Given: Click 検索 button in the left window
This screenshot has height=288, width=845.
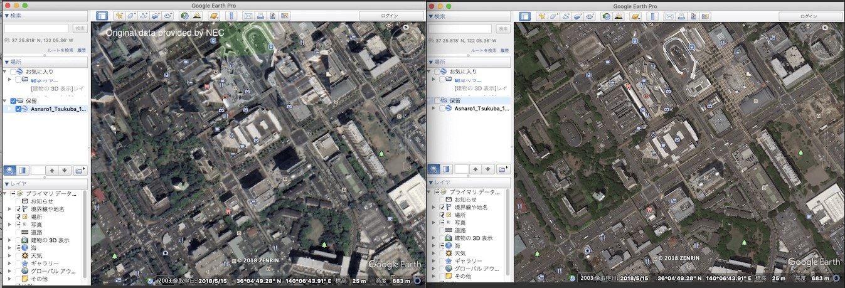Looking at the screenshot, I should [80, 28].
